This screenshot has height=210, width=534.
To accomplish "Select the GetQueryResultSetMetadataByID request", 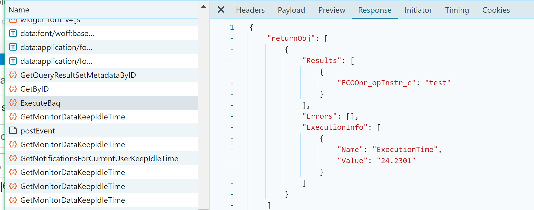I will [78, 75].
